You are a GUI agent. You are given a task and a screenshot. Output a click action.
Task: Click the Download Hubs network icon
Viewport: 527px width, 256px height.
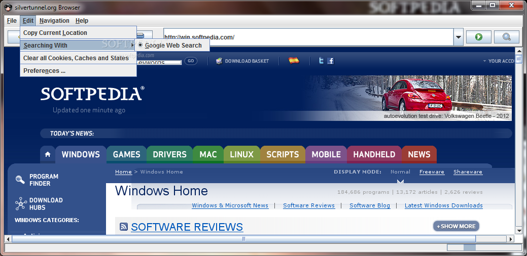tap(21, 204)
